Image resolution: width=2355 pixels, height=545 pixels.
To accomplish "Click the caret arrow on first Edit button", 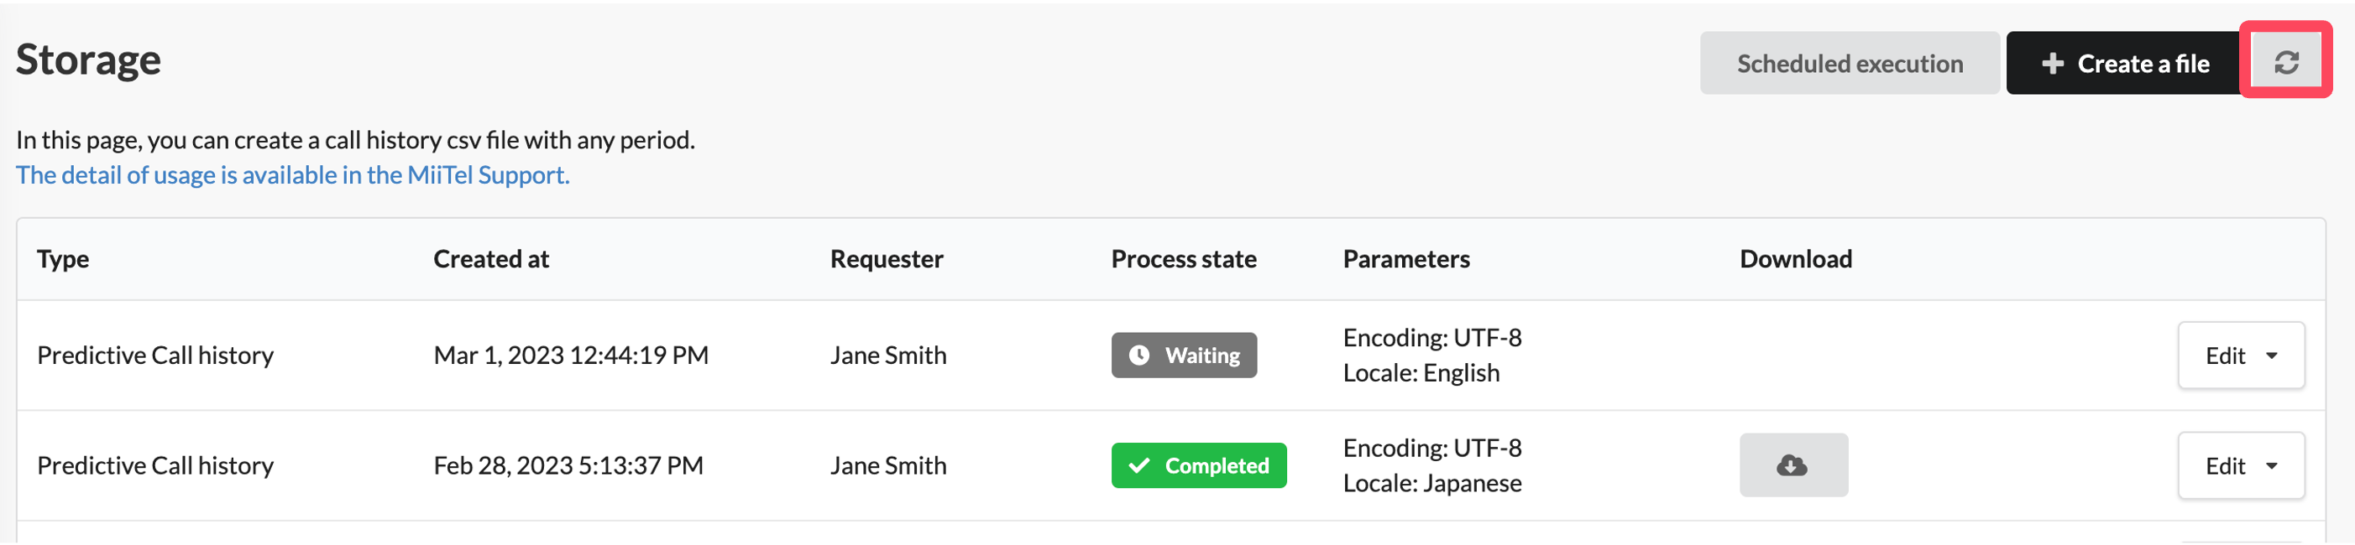I will [x=2272, y=356].
